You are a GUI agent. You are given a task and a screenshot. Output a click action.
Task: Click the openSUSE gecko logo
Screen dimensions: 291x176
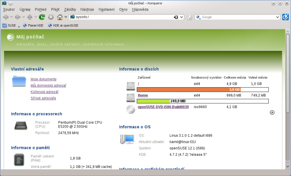click(x=11, y=37)
